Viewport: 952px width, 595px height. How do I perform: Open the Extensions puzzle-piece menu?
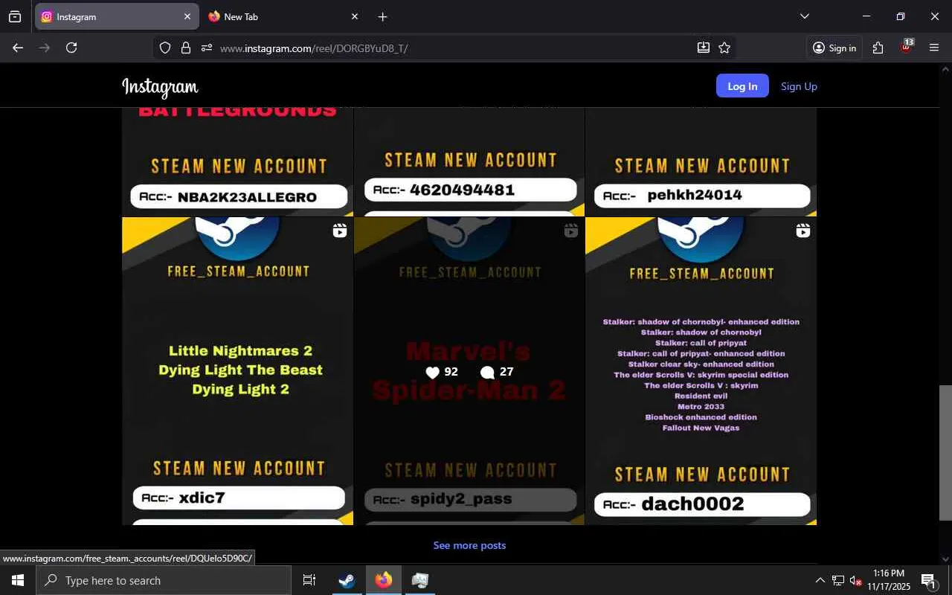(878, 48)
